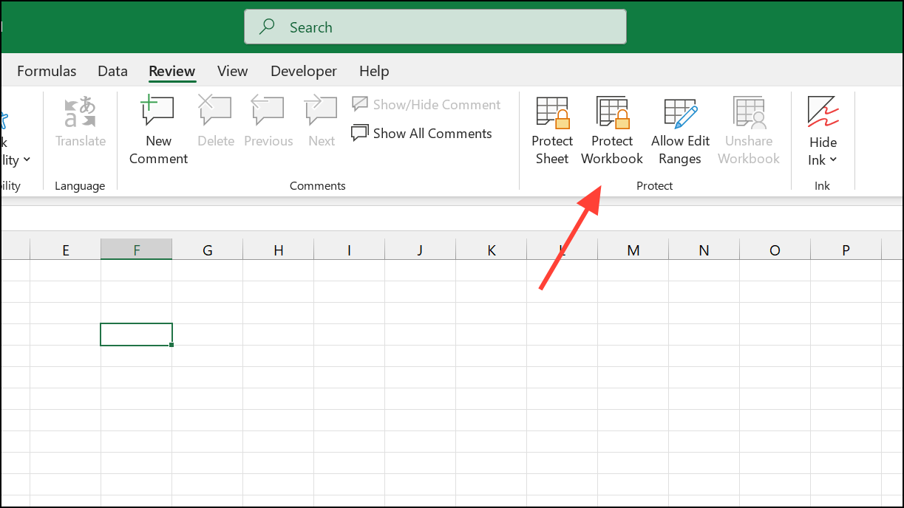Open the Formulas tab
This screenshot has height=508, width=904.
click(47, 72)
